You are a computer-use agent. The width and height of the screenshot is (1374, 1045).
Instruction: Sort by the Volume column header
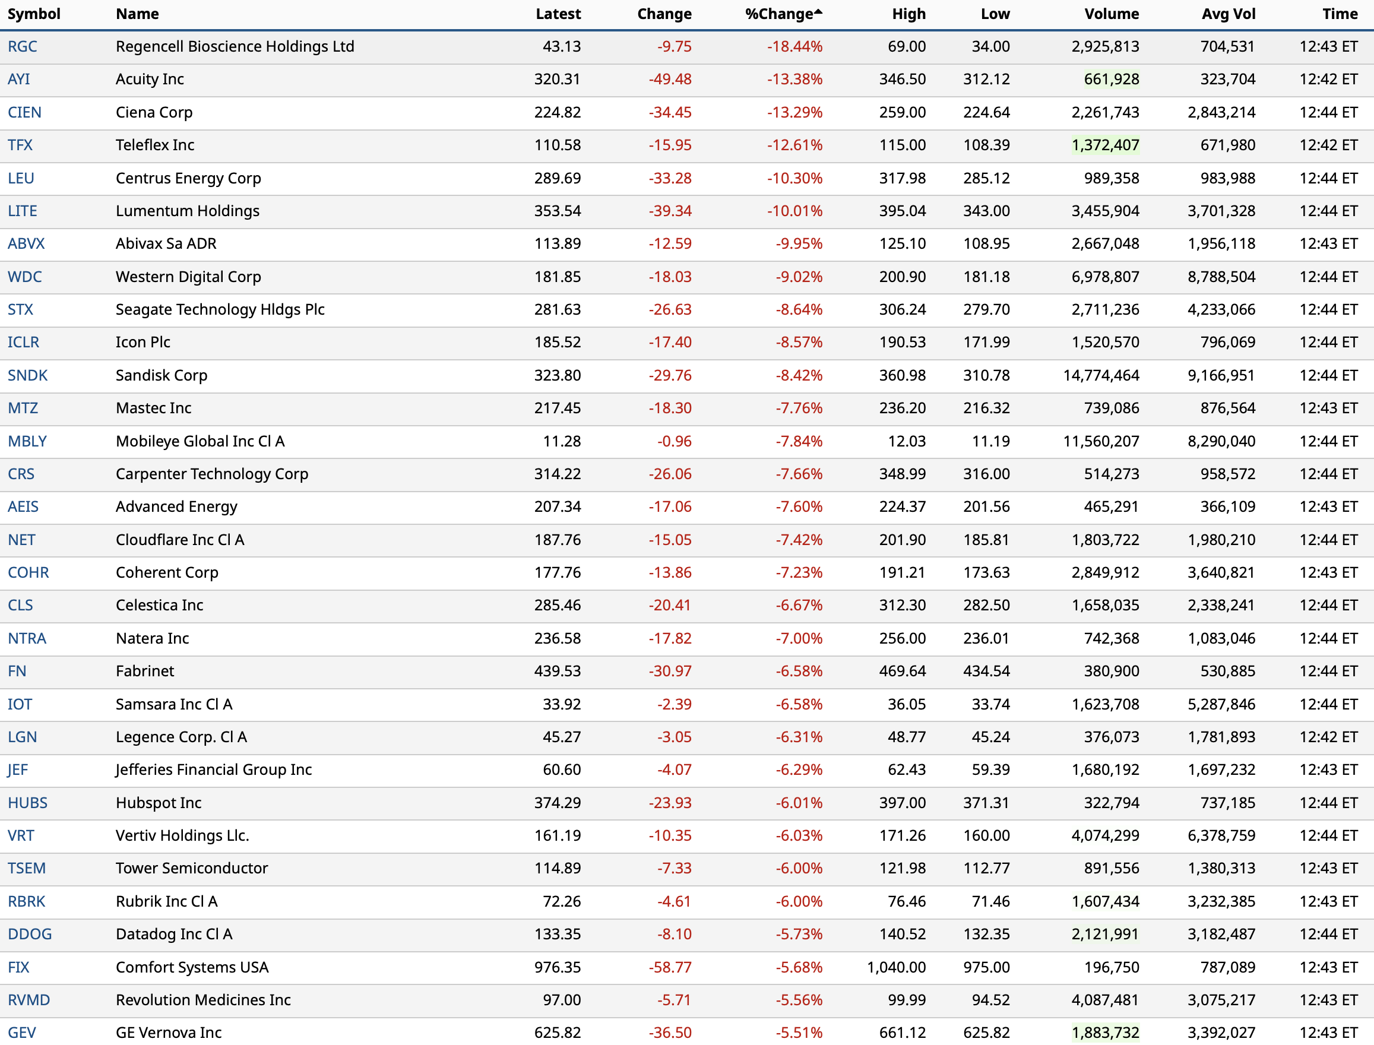point(1111,14)
